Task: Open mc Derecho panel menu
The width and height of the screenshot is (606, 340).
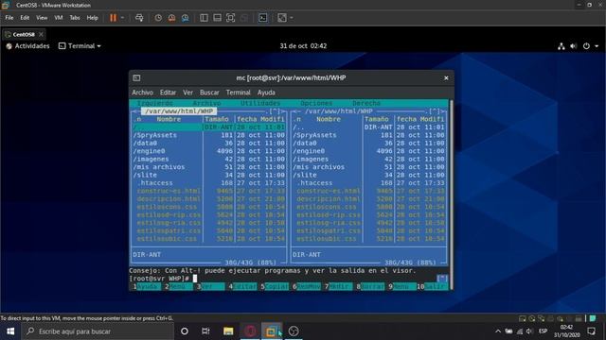Action: (x=366, y=103)
